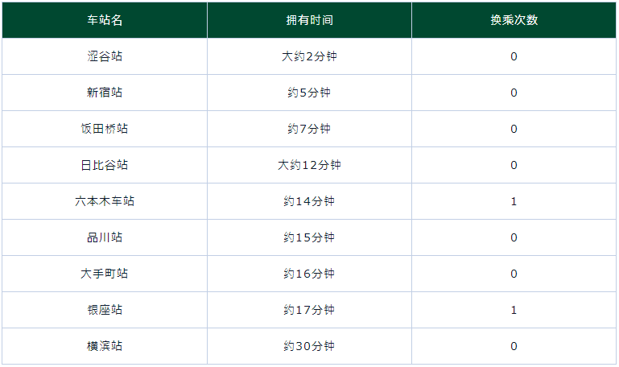Click the transfer count for 六本木车站
Image resolution: width=619 pixels, height=367 pixels.
pos(514,201)
